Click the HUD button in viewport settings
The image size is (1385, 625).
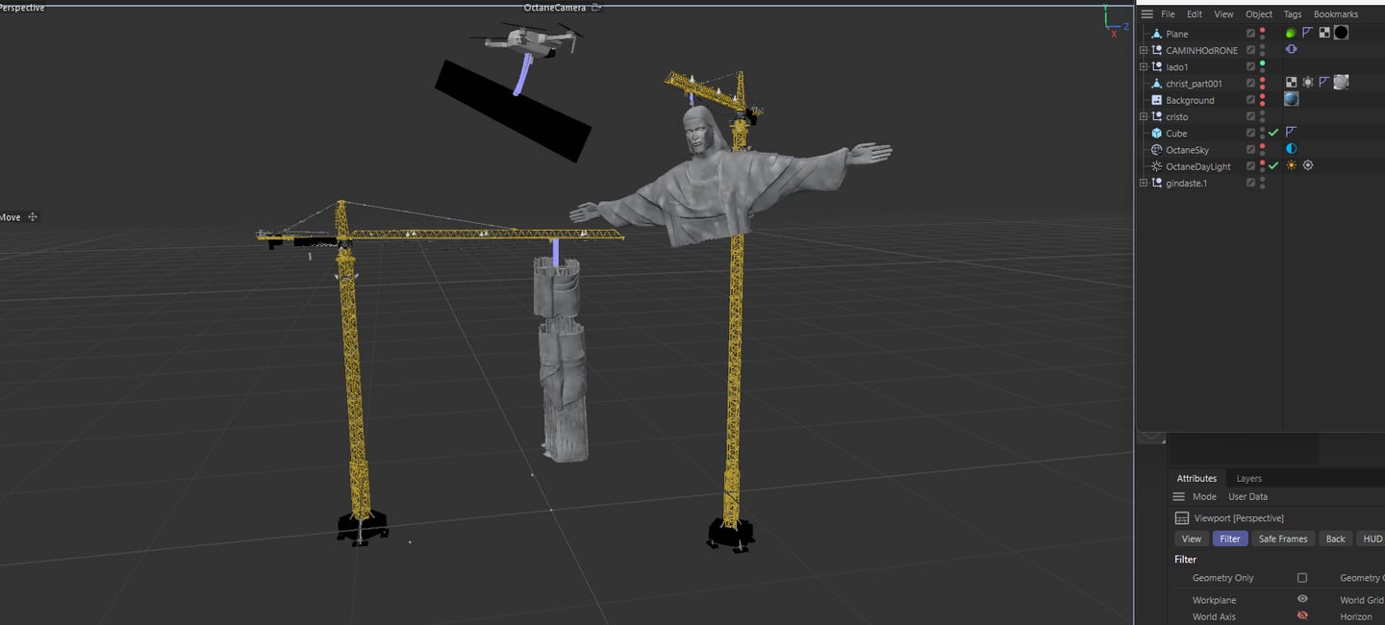point(1372,538)
